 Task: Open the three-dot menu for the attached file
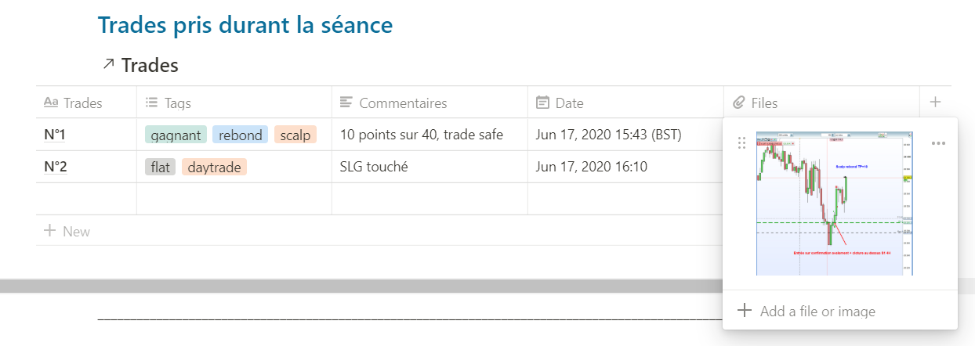click(938, 143)
